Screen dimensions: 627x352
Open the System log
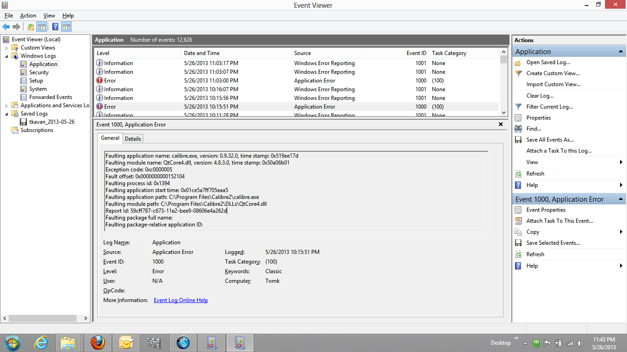tap(38, 89)
